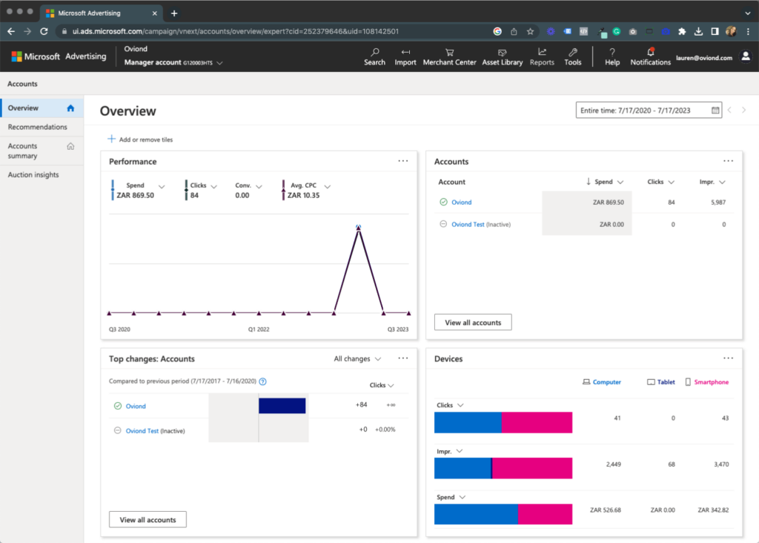Open Devices tile more options

(x=728, y=358)
